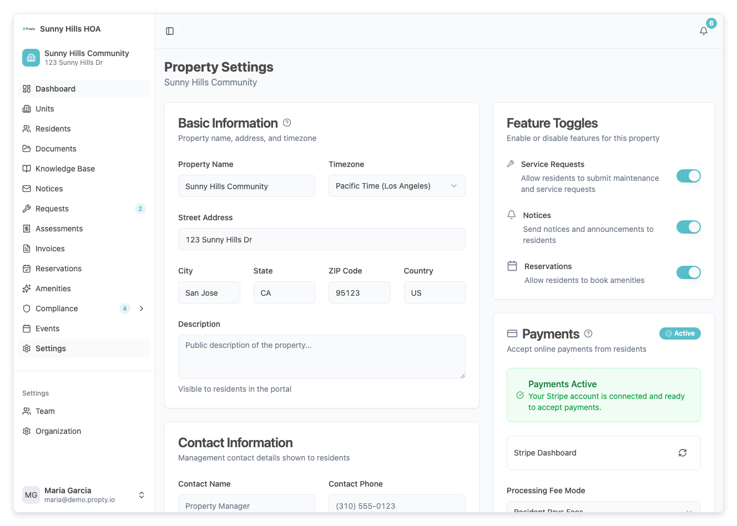Disable the Reservations amenity booking toggle
737x526 pixels.
(x=688, y=272)
